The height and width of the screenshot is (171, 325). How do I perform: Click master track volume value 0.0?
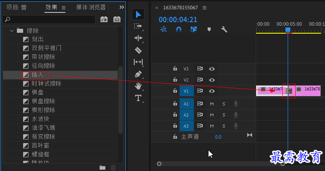(218, 137)
